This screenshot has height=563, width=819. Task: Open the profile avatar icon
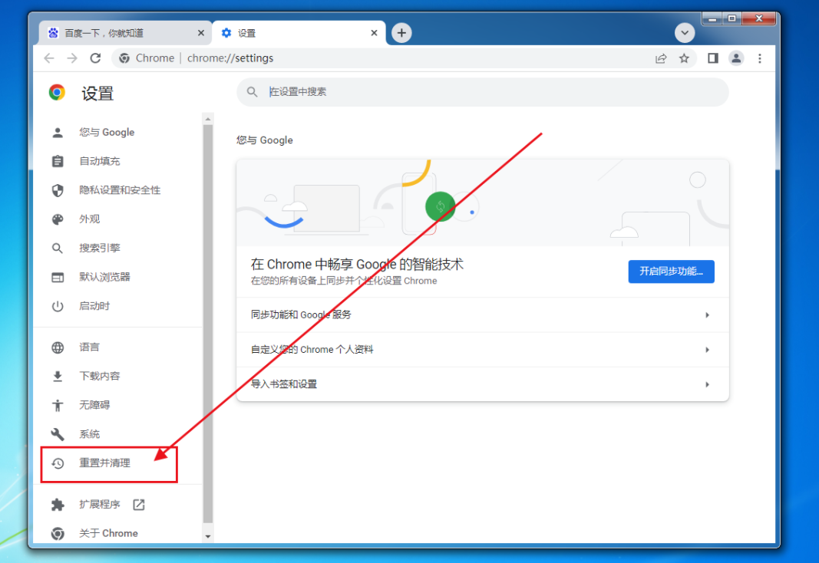[736, 58]
